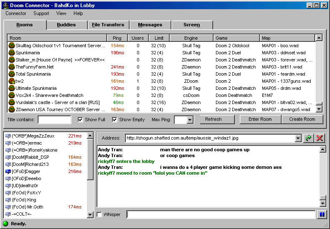The height and width of the screenshot is (229, 330).
Task: Click into the Address URL field
Action: point(210,138)
